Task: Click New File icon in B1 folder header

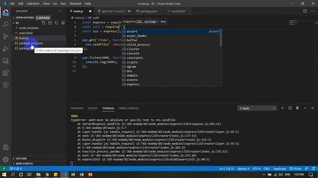Action: [x=43, y=23]
